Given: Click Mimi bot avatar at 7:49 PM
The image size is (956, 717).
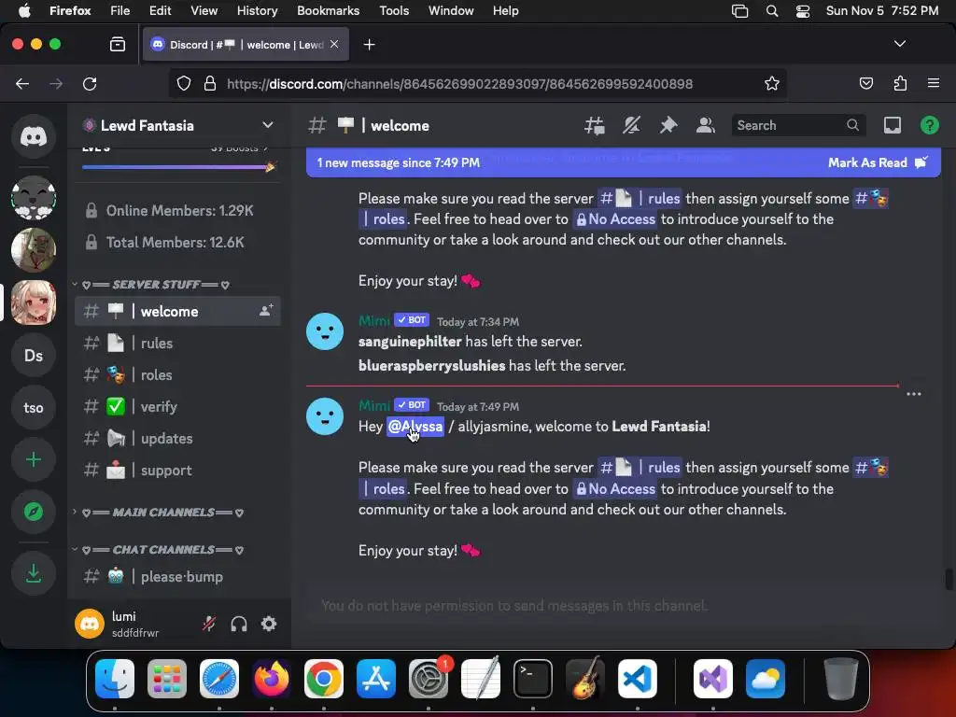Looking at the screenshot, I should point(324,416).
